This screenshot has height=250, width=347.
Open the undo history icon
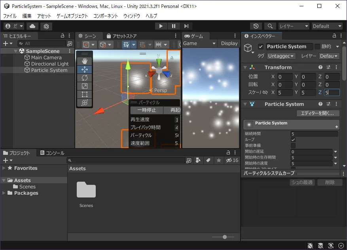point(256,26)
